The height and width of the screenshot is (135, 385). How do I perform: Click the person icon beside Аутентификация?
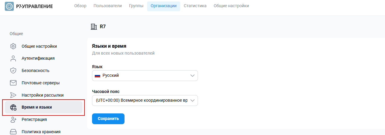13,58
